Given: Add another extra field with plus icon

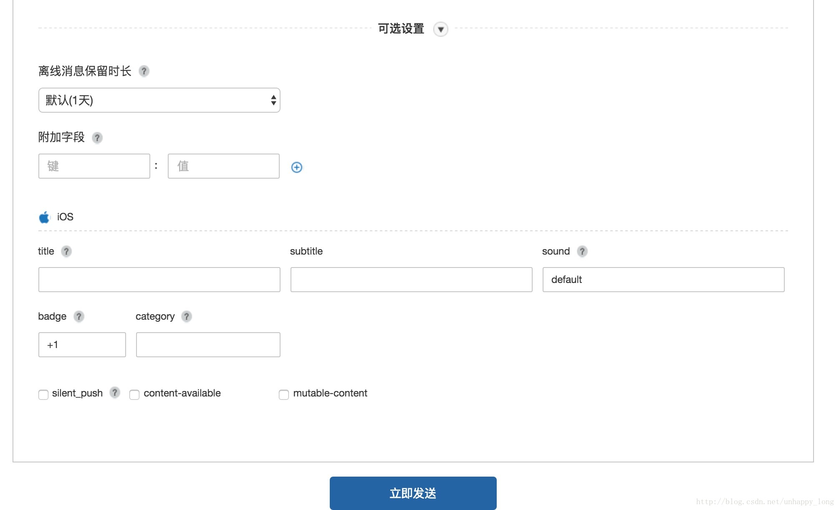Looking at the screenshot, I should click(297, 167).
